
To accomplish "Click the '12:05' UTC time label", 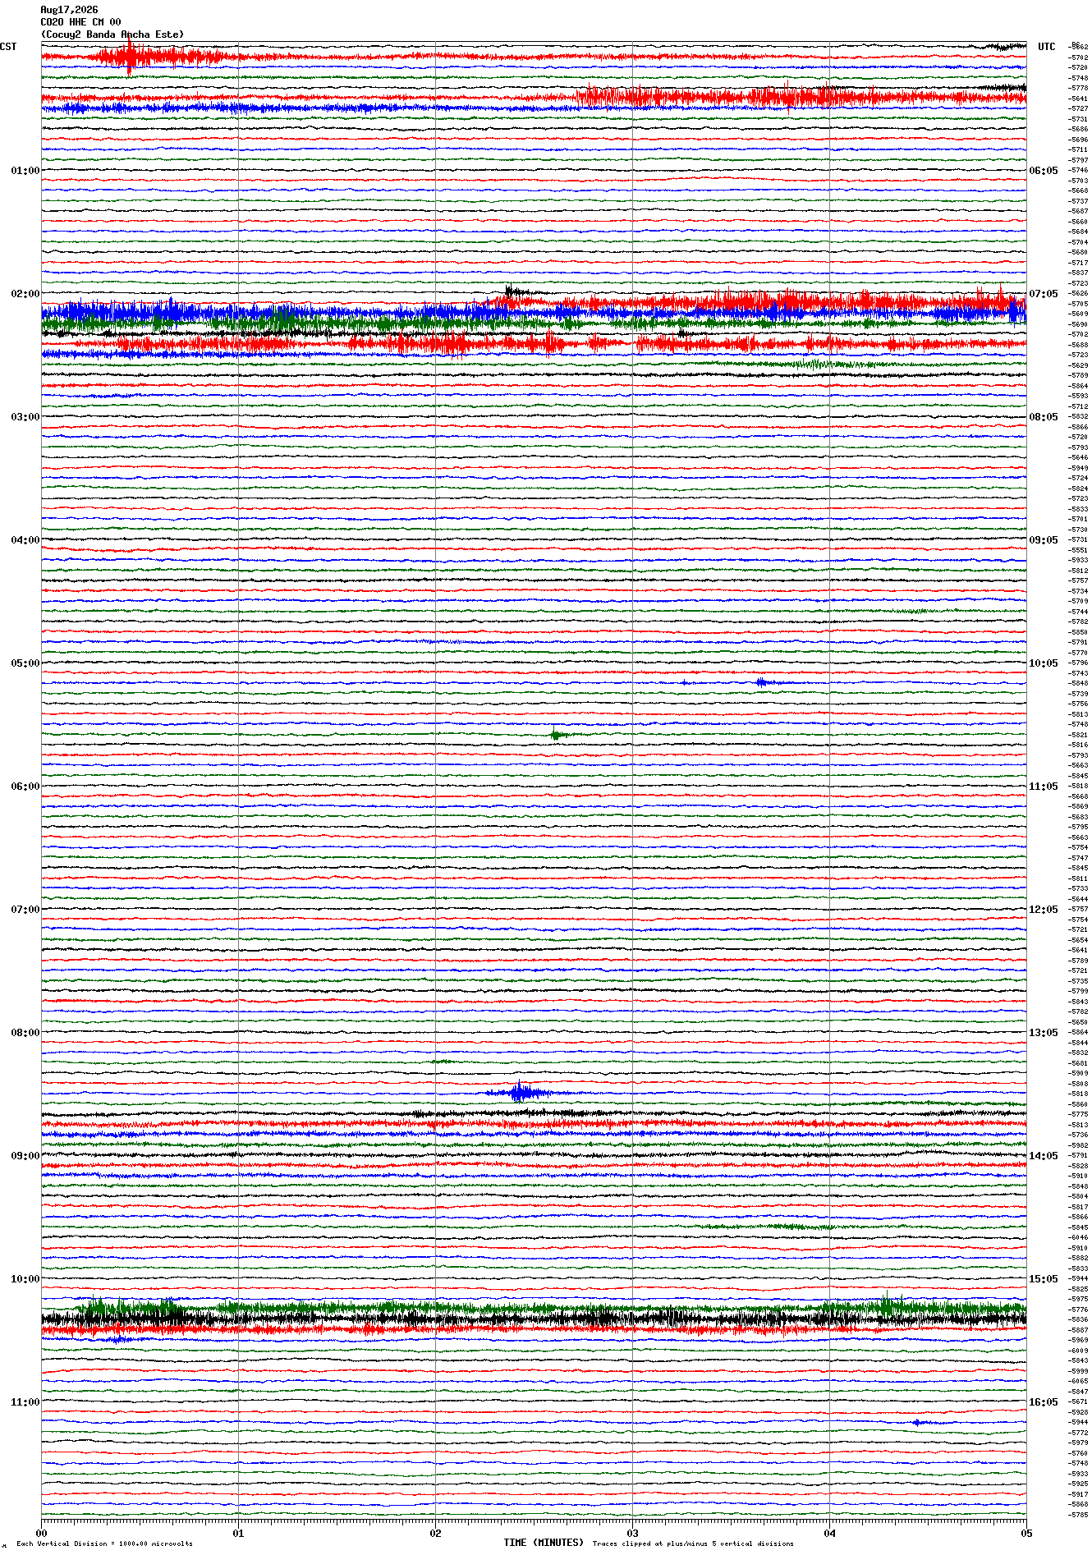I will pyautogui.click(x=1044, y=910).
